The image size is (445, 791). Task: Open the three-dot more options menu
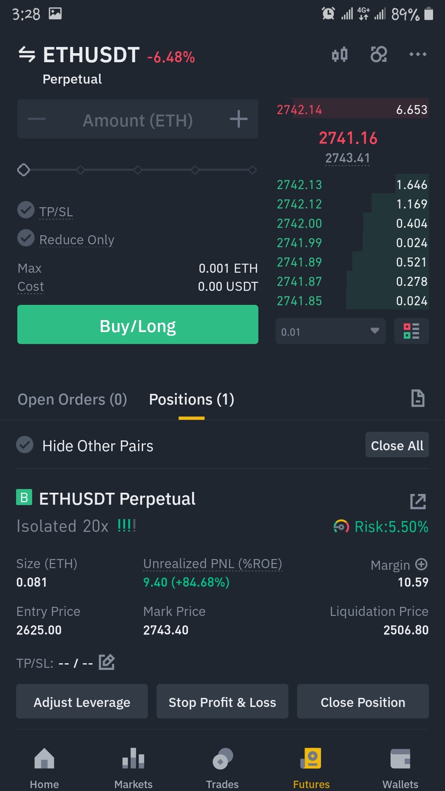pos(418,54)
